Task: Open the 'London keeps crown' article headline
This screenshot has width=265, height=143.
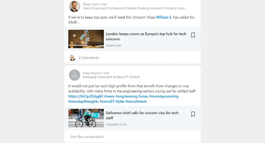Action: pos(146,37)
